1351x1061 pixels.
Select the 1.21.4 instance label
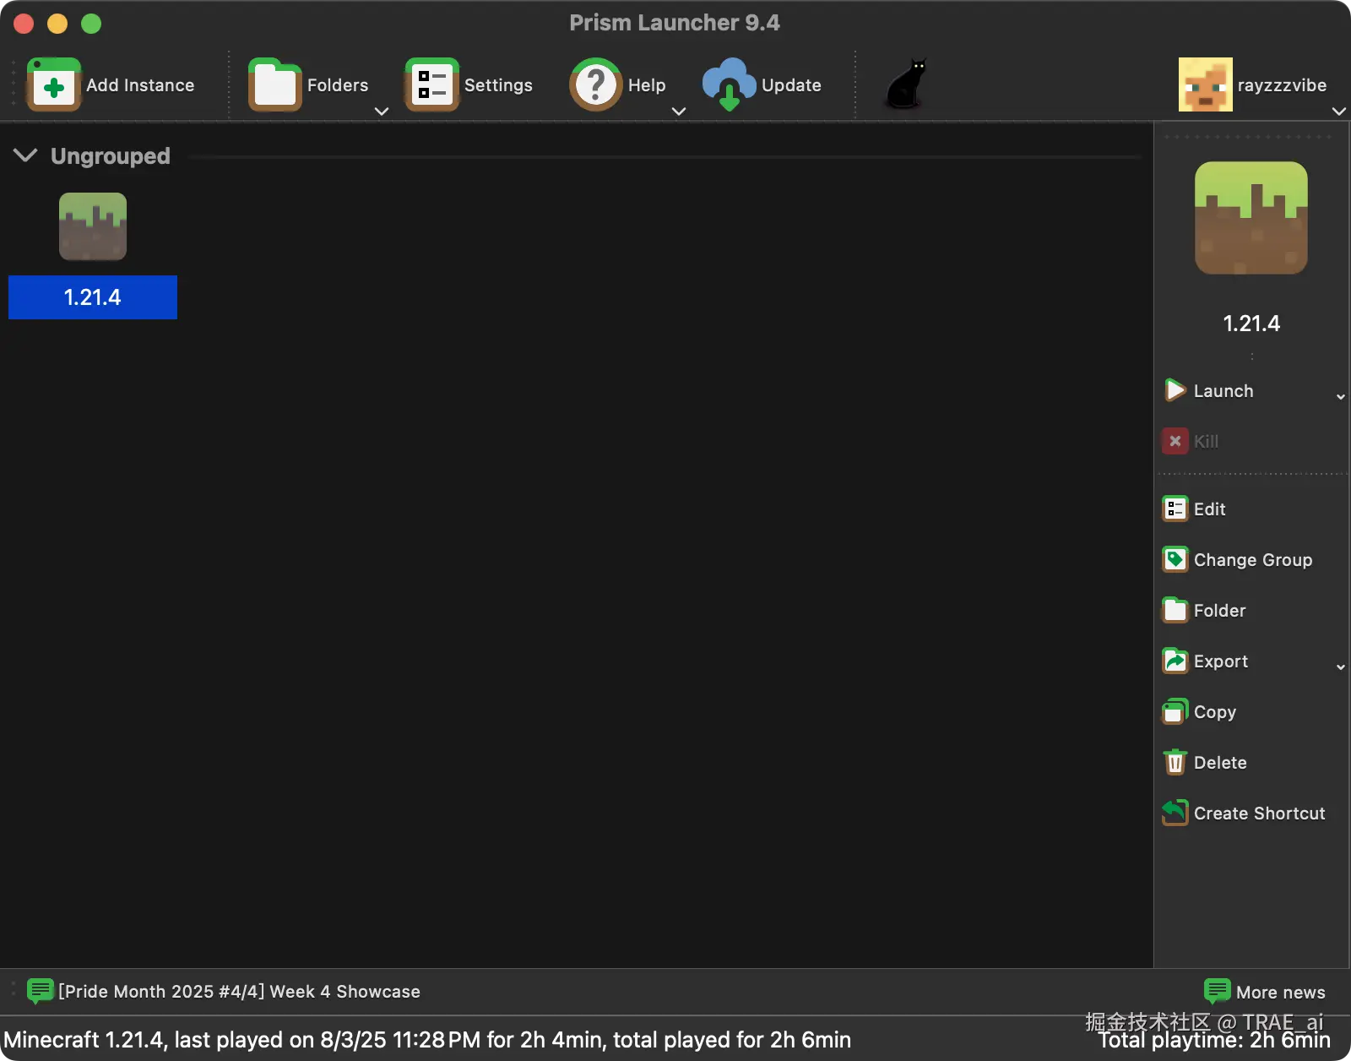tap(93, 297)
